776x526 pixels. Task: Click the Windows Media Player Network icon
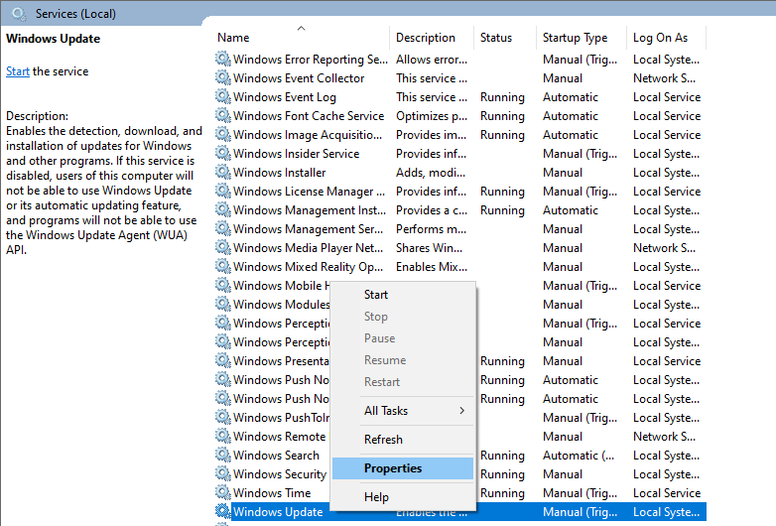223,247
